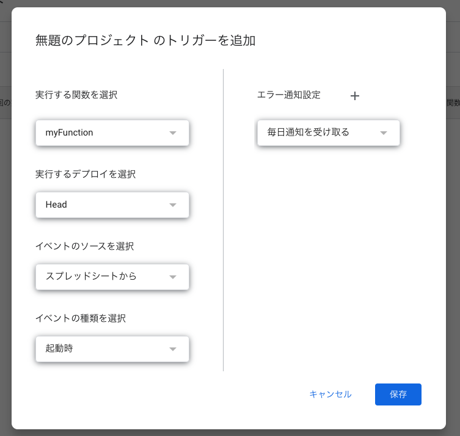Click the arrow icon beside myFunction
Viewport: 460px width, 436px height.
coord(173,133)
